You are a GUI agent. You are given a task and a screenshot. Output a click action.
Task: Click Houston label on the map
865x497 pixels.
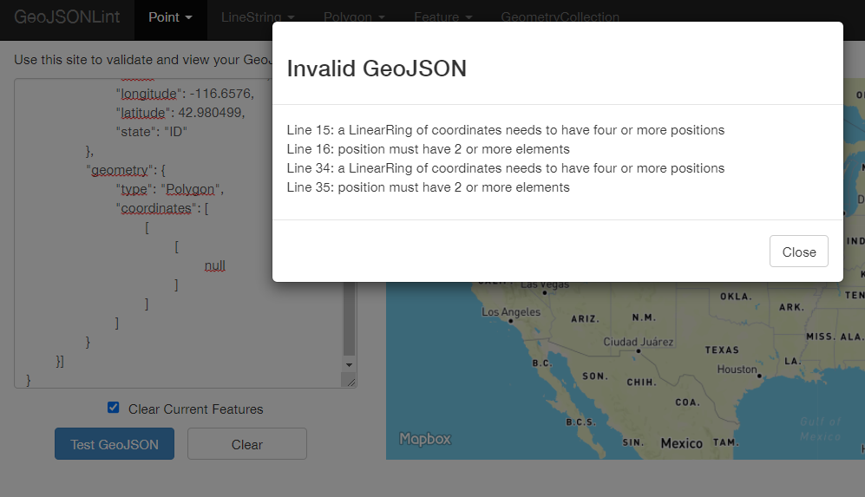(737, 369)
